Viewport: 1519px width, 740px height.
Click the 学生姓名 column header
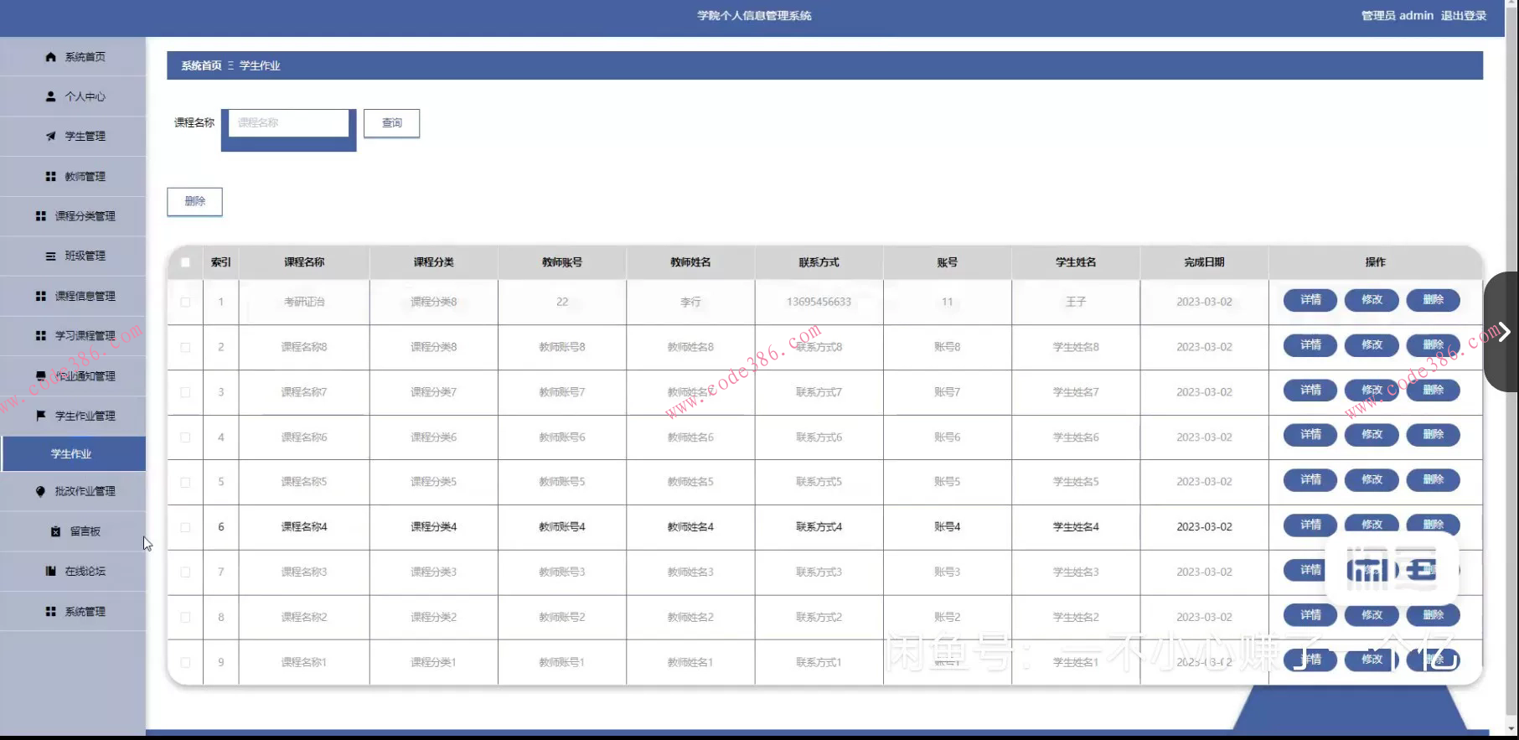tap(1076, 262)
